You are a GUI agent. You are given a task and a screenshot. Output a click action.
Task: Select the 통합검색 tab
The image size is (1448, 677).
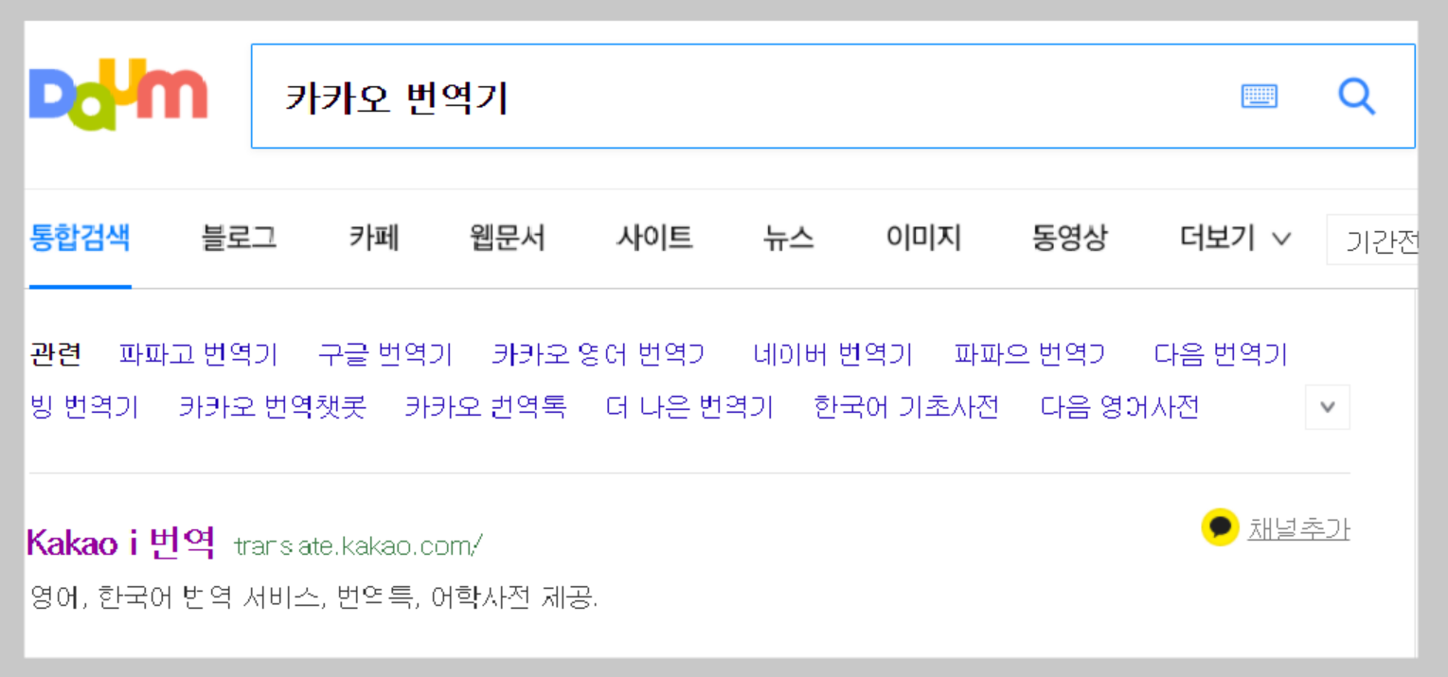pos(80,237)
